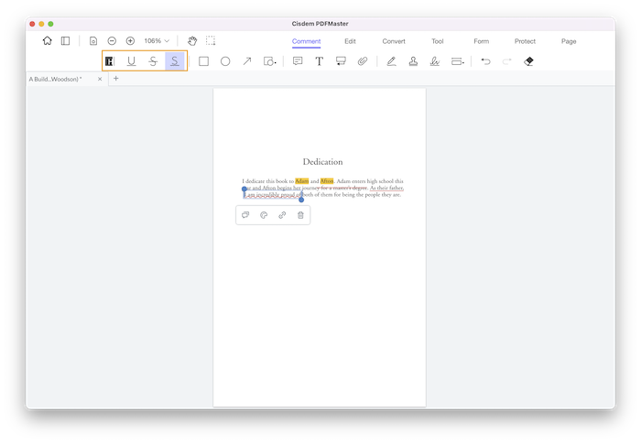641x443 pixels.
Task: Switch to the Convert tab
Action: click(394, 41)
